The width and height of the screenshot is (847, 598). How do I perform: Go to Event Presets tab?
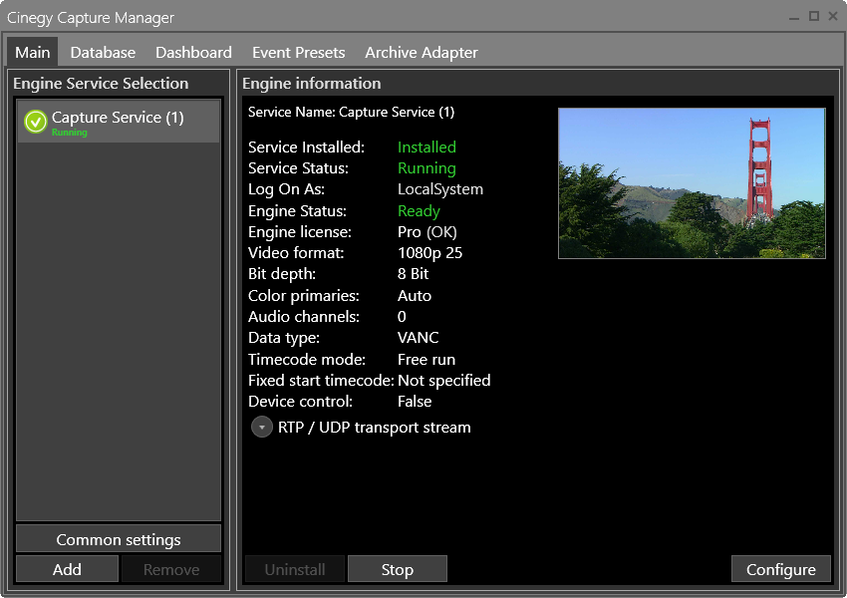click(298, 53)
